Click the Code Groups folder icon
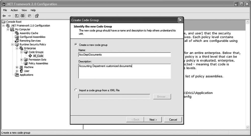This screenshot has width=251, height=136. pos(26,52)
